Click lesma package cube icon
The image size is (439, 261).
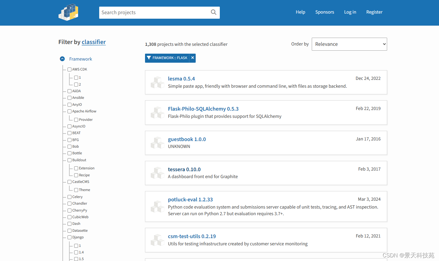(157, 82)
